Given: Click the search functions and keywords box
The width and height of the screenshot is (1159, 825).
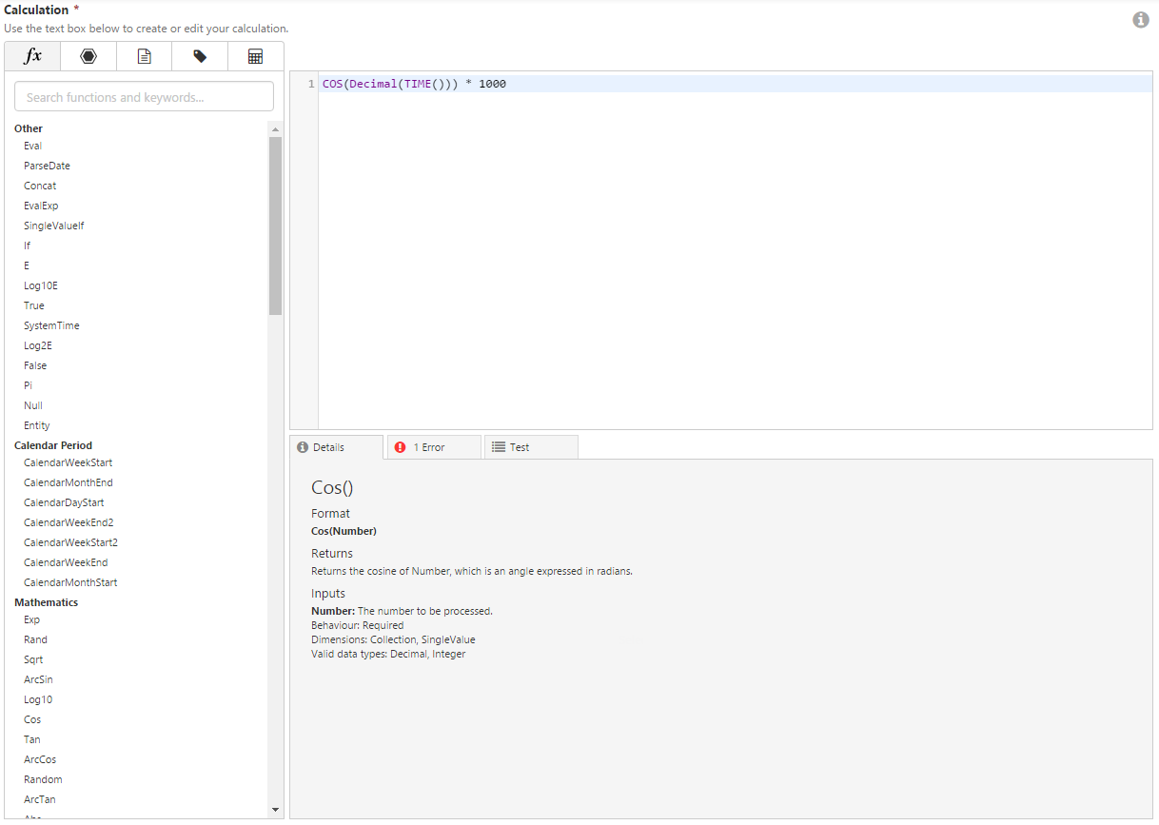Looking at the screenshot, I should [144, 97].
